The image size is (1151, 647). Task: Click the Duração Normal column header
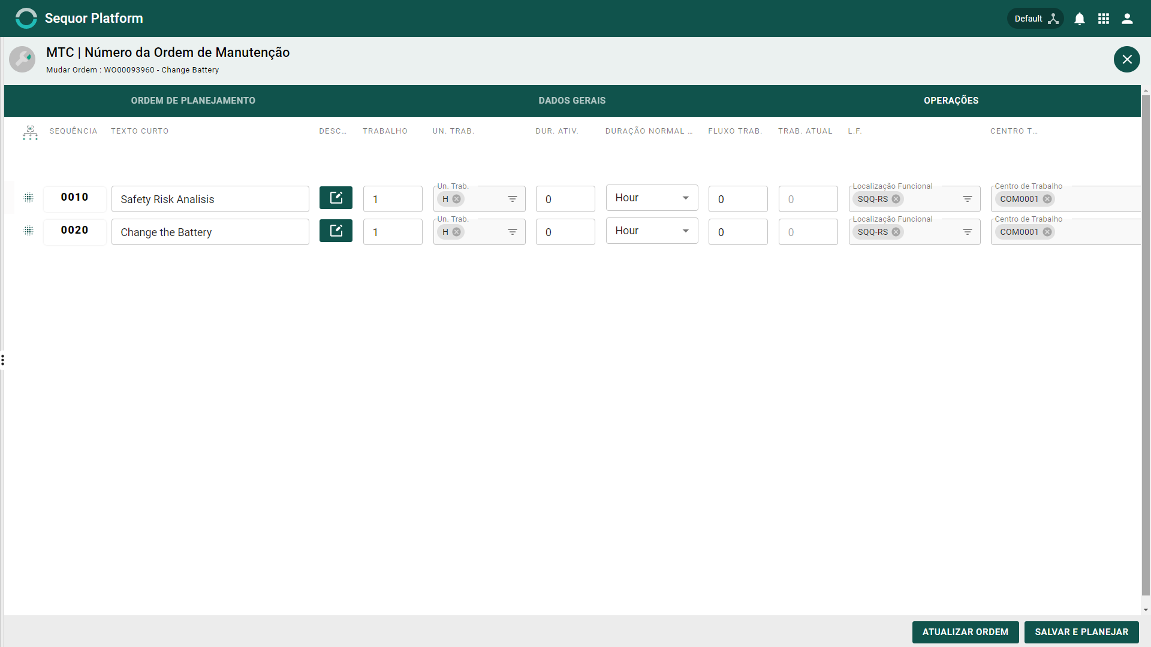pos(649,131)
